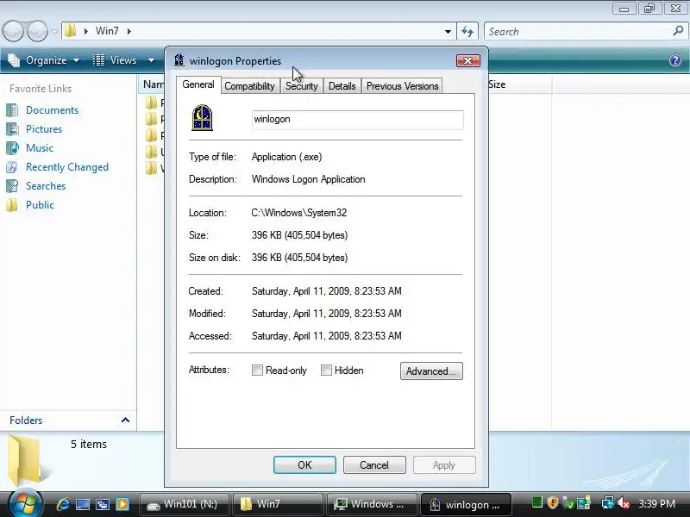
Task: Click the greyed-out Apply button
Action: coord(444,465)
